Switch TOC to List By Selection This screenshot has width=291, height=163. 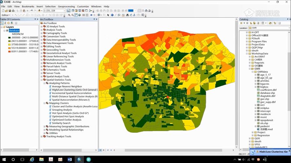(12, 23)
